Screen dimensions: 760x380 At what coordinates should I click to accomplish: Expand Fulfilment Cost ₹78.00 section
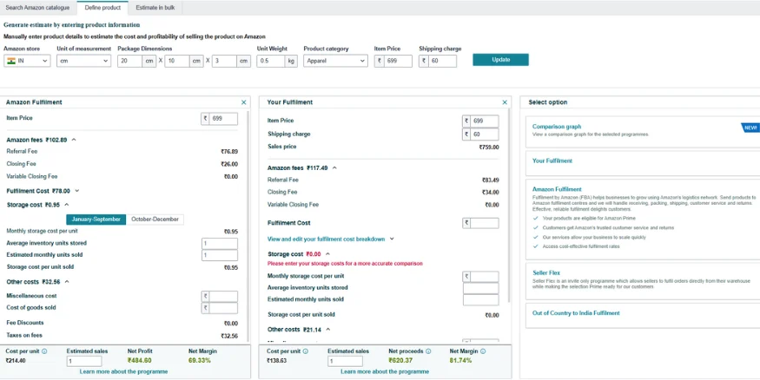(x=77, y=191)
